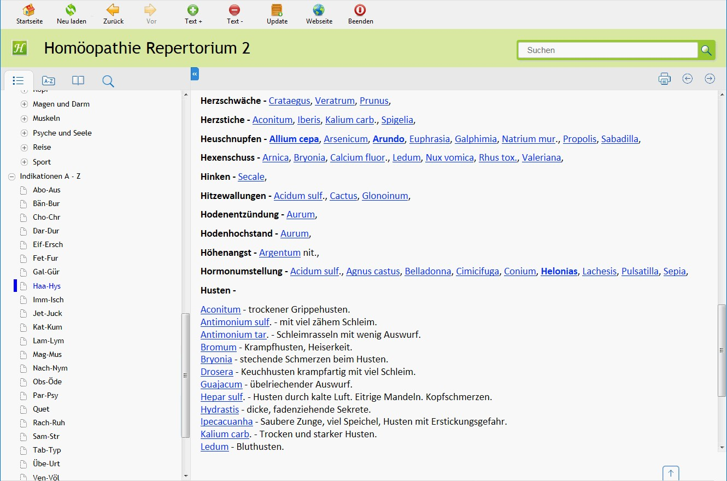
Task: Open the Webseite globe icon
Action: point(319,10)
